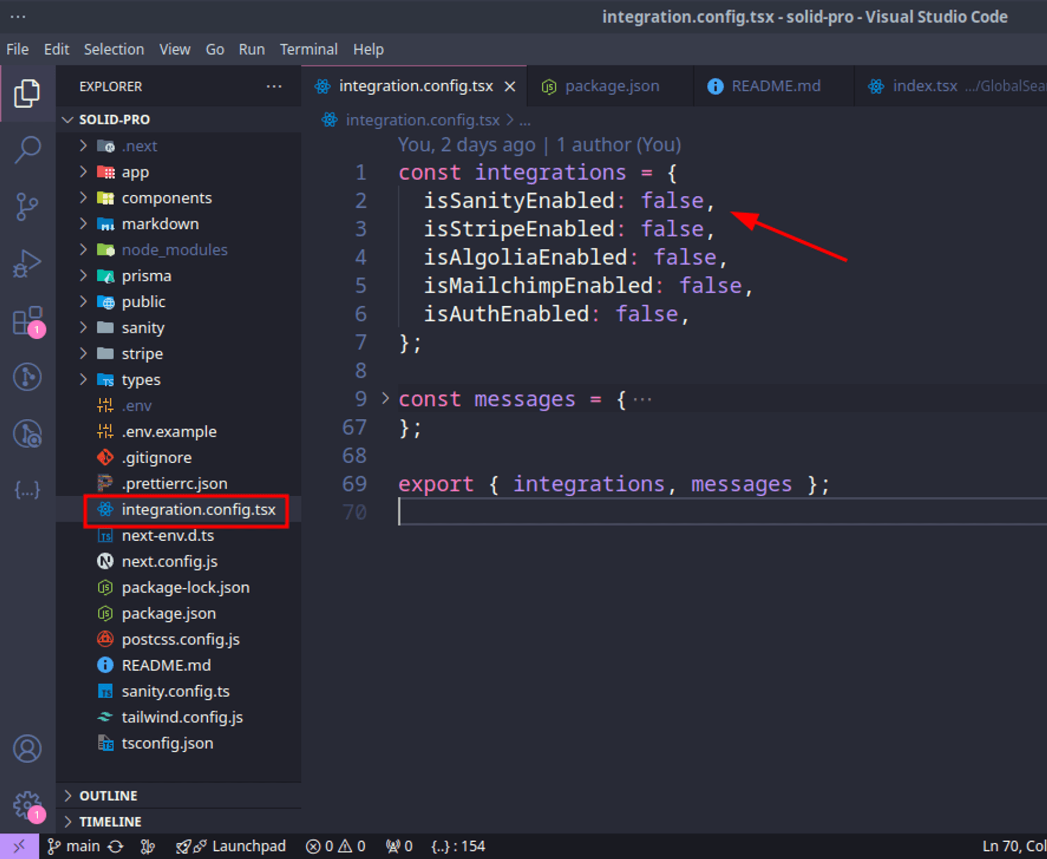Collapse the SOLID-PRO root folder
Image resolution: width=1047 pixels, height=859 pixels.
point(114,119)
